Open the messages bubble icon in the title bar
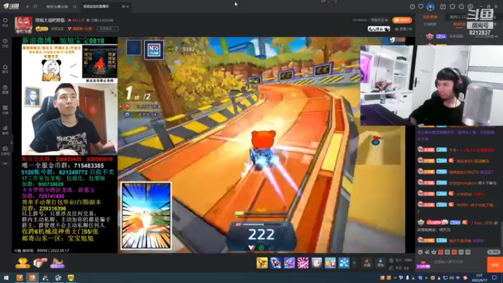The width and height of the screenshot is (503, 283). (462, 6)
